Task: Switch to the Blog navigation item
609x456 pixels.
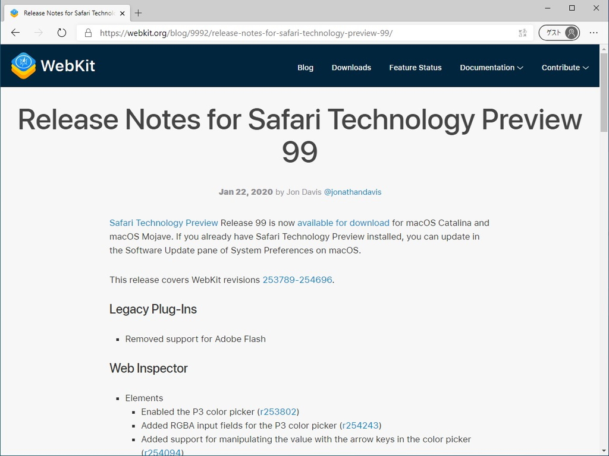Action: (305, 68)
